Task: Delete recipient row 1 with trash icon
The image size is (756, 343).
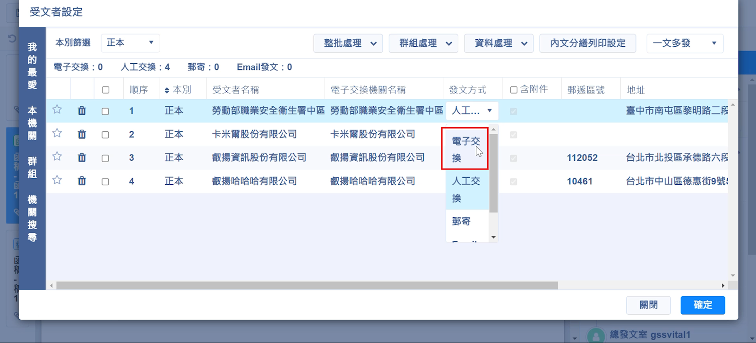Action: coord(82,111)
